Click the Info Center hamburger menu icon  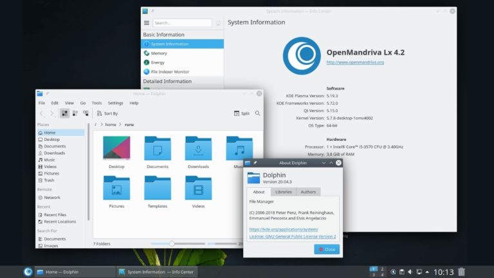click(146, 23)
